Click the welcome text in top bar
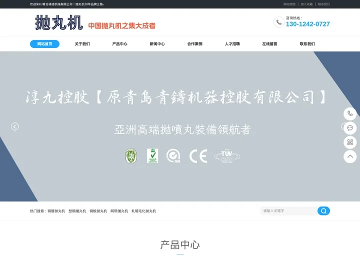The height and width of the screenshot is (270, 360). click(x=67, y=4)
